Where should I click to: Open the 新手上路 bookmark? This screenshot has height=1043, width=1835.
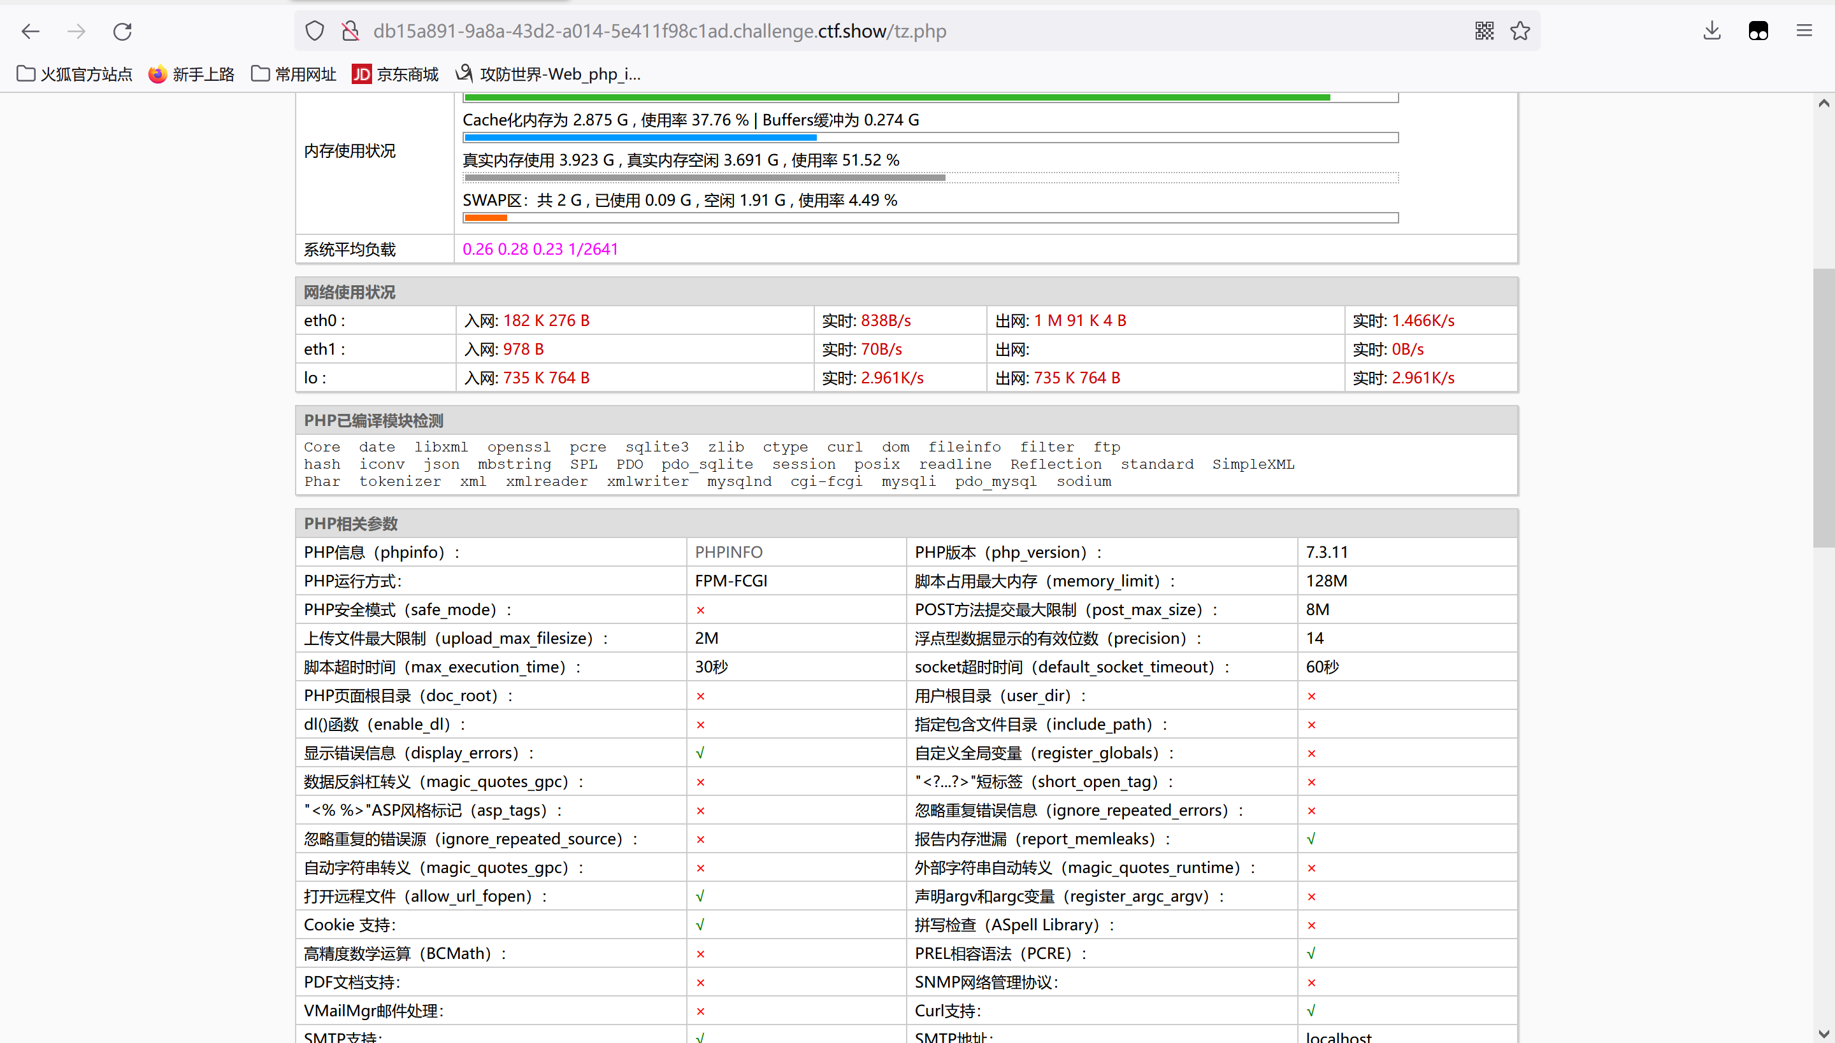pos(191,74)
